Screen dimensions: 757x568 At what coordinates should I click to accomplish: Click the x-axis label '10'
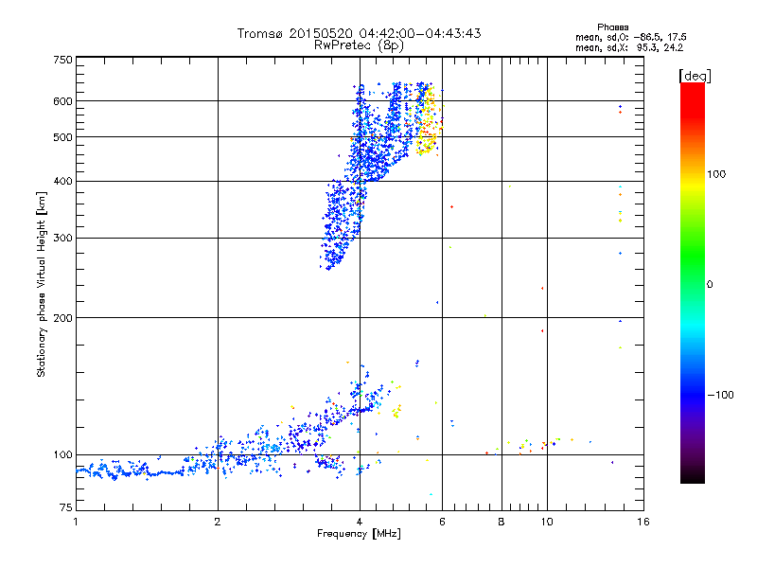[x=547, y=522]
